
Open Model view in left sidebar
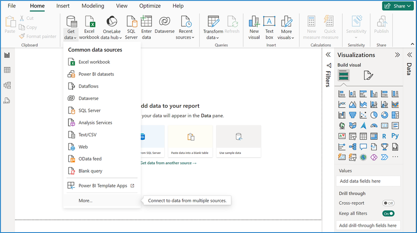(x=7, y=85)
